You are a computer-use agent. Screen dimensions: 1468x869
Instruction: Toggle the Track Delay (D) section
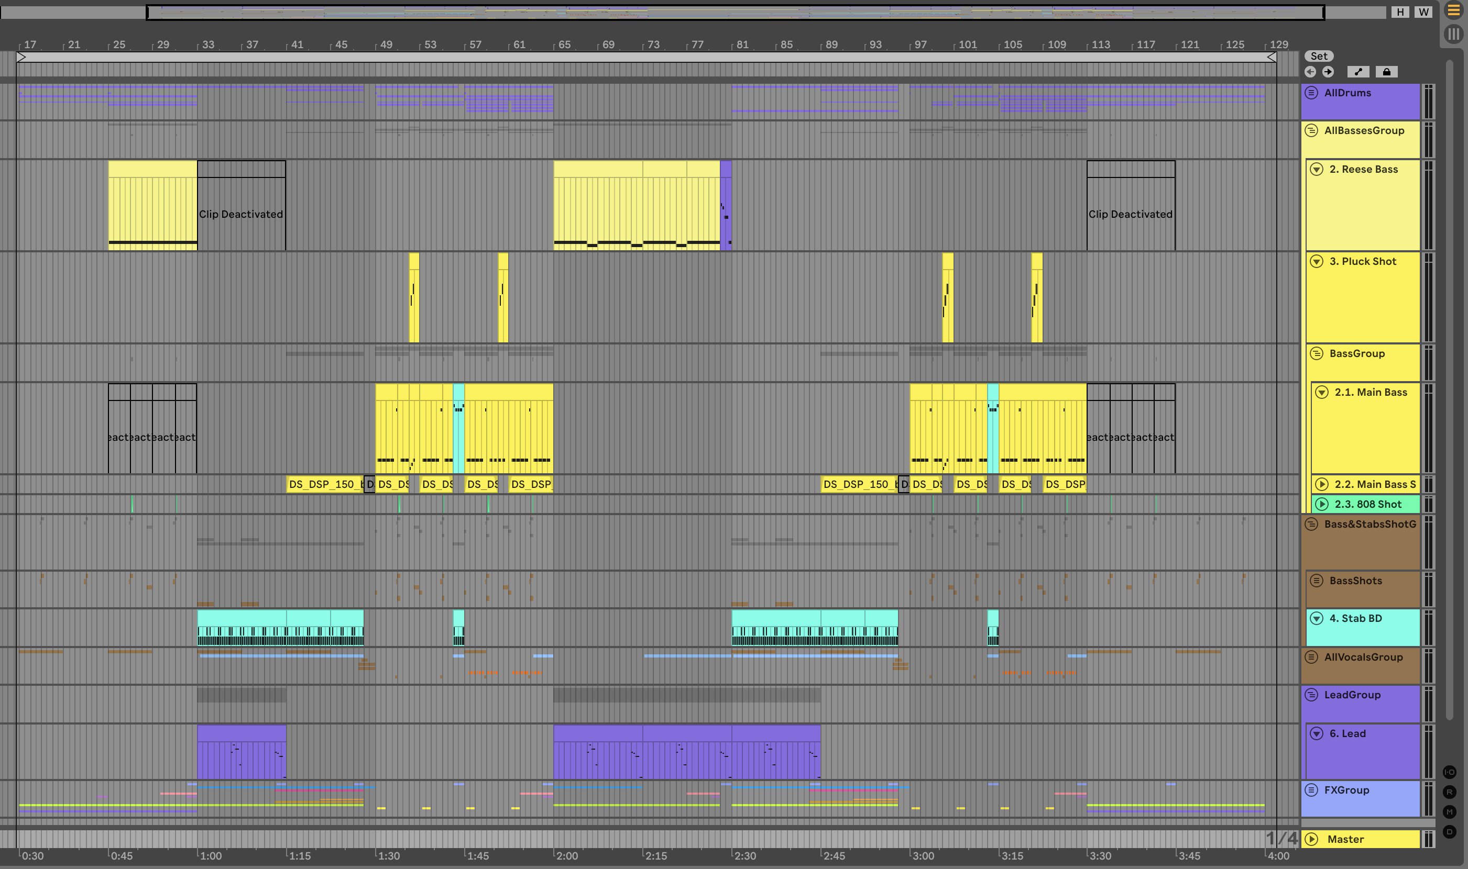[1449, 831]
